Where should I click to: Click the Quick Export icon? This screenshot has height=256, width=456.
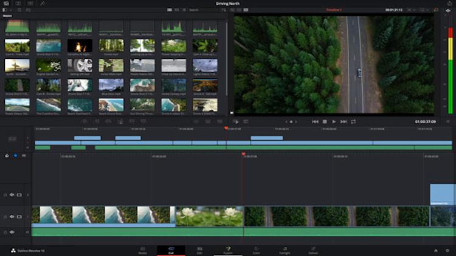[x=449, y=4]
